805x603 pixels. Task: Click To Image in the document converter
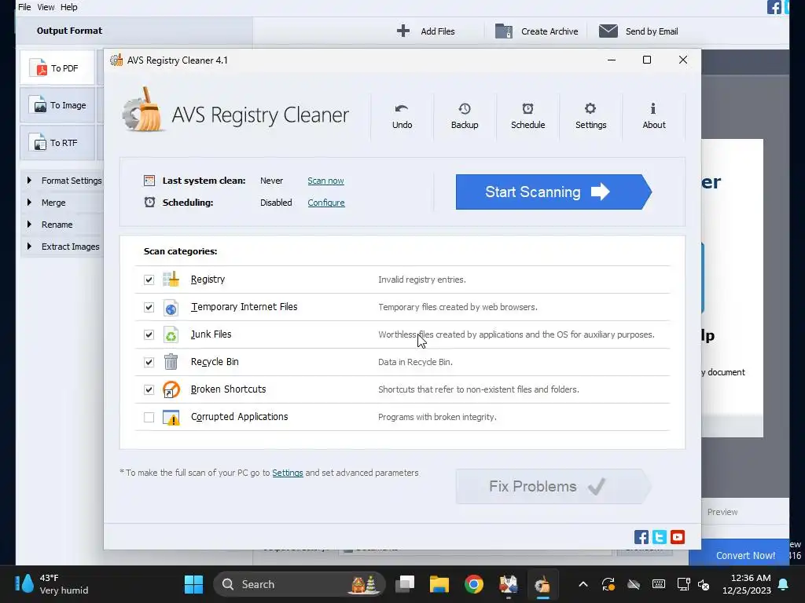[57, 105]
